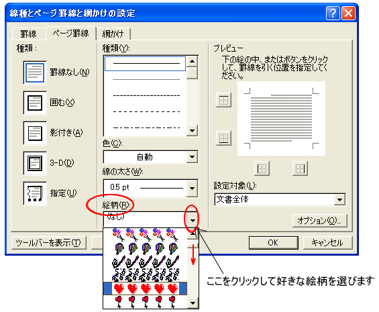Choose the flower bouquet art pattern

(x=145, y=235)
